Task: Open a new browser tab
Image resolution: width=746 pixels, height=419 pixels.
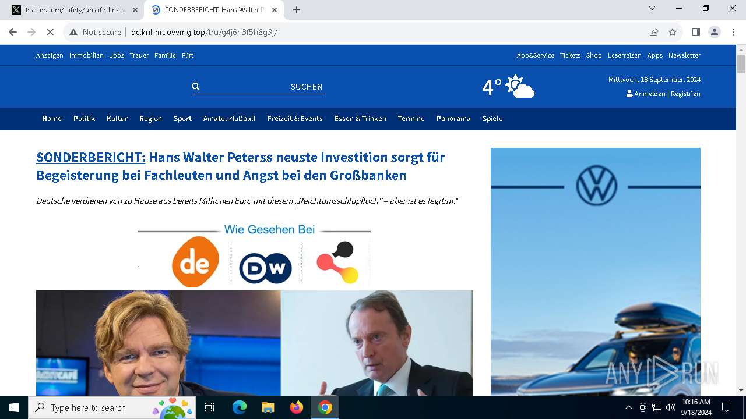Action: tap(297, 10)
